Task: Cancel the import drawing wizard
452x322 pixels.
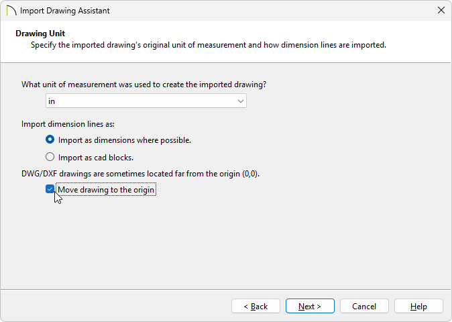Action: click(364, 307)
